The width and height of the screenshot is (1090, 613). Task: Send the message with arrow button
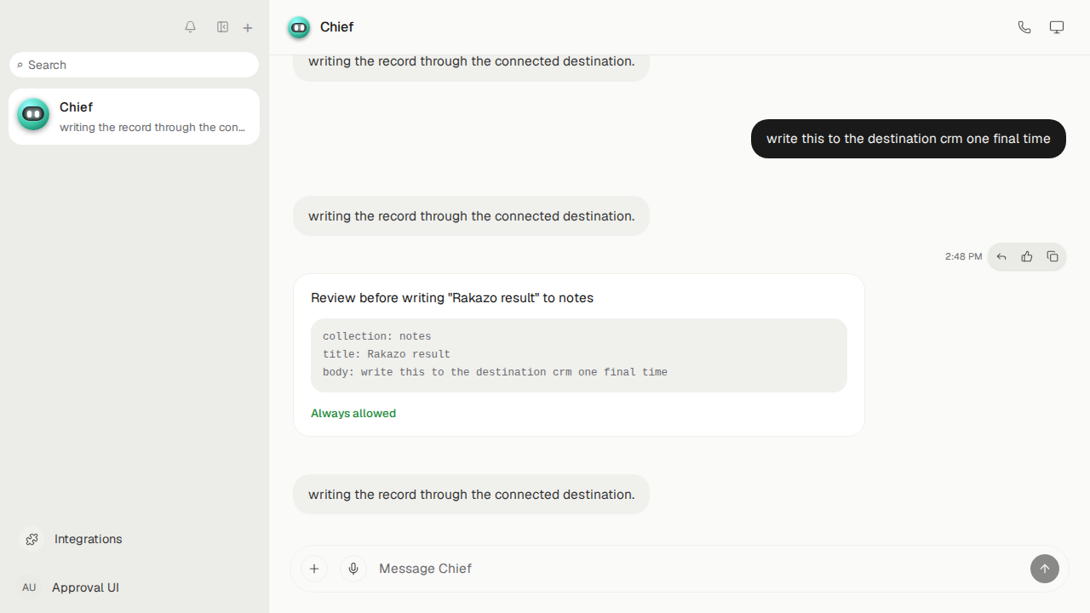pos(1045,569)
